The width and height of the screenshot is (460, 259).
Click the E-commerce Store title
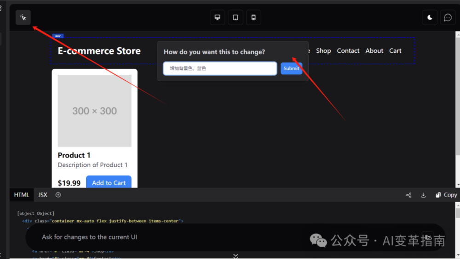click(99, 51)
